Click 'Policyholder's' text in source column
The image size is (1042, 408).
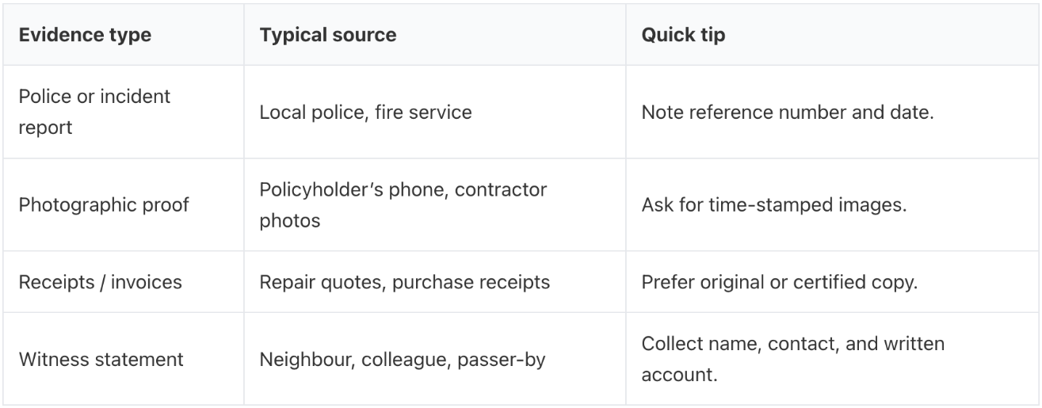tap(312, 189)
